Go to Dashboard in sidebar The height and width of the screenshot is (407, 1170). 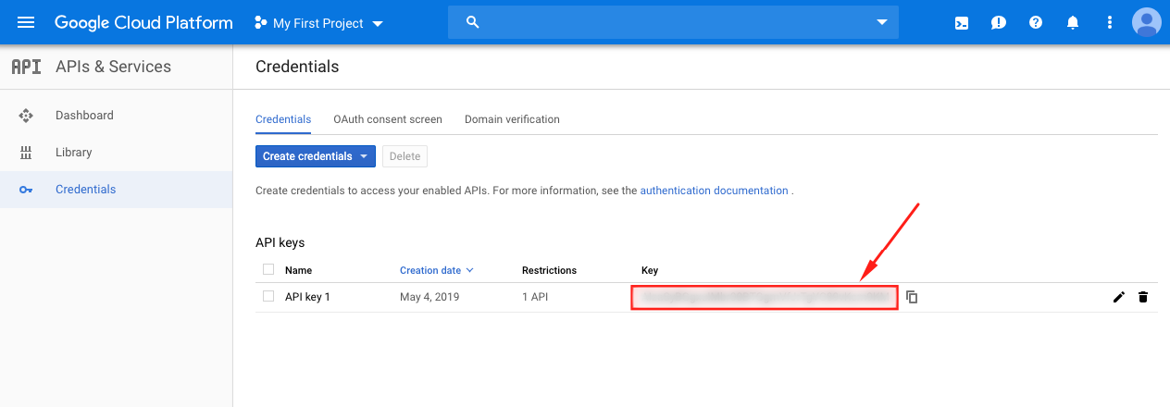[84, 116]
